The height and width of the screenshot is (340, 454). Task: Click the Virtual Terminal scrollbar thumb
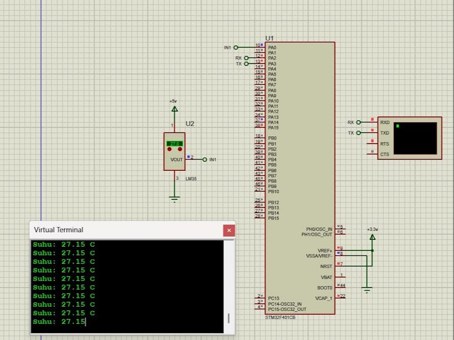(229, 318)
